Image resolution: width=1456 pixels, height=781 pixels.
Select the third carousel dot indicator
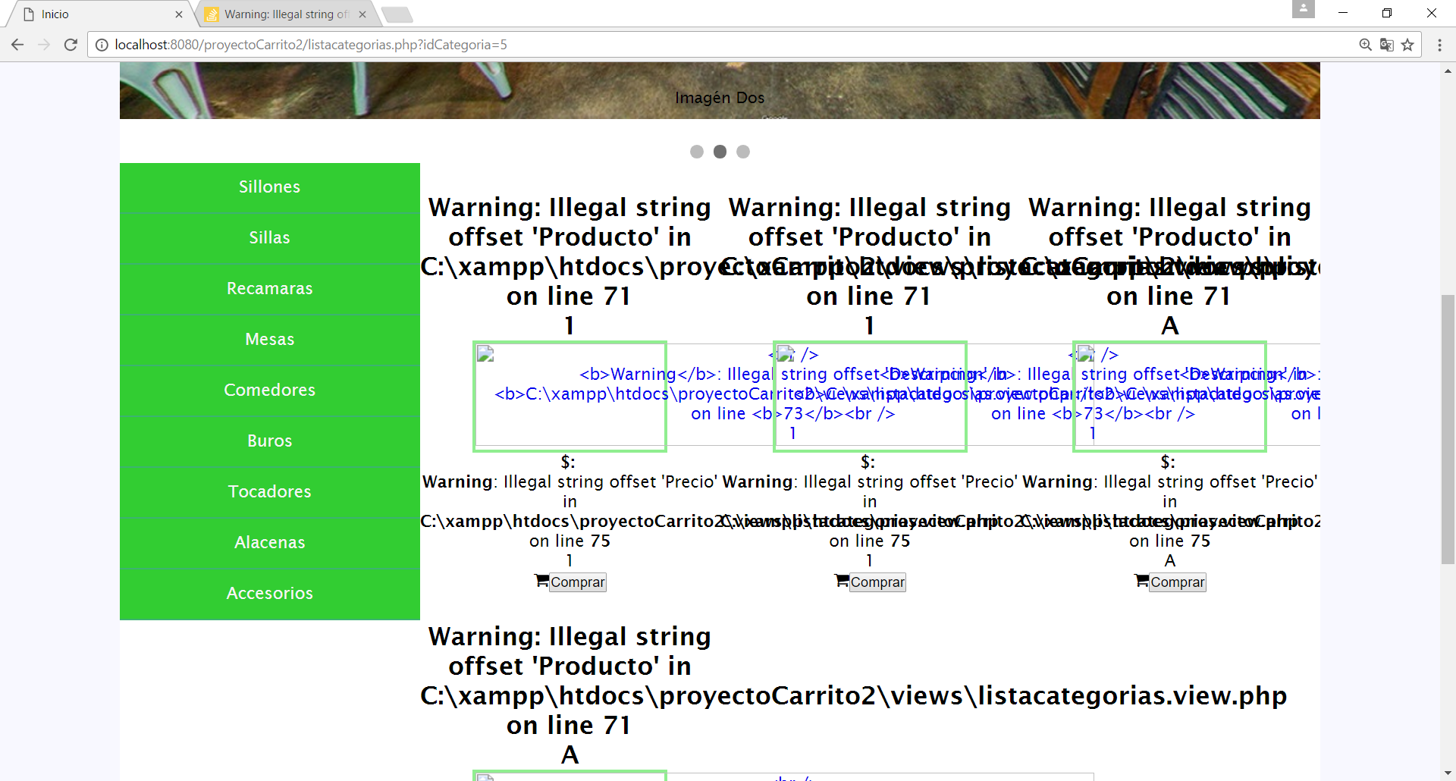[743, 152]
